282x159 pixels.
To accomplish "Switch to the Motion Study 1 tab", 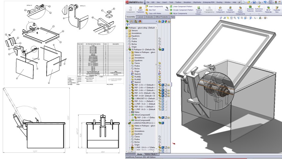I will pyautogui.click(x=152, y=154).
